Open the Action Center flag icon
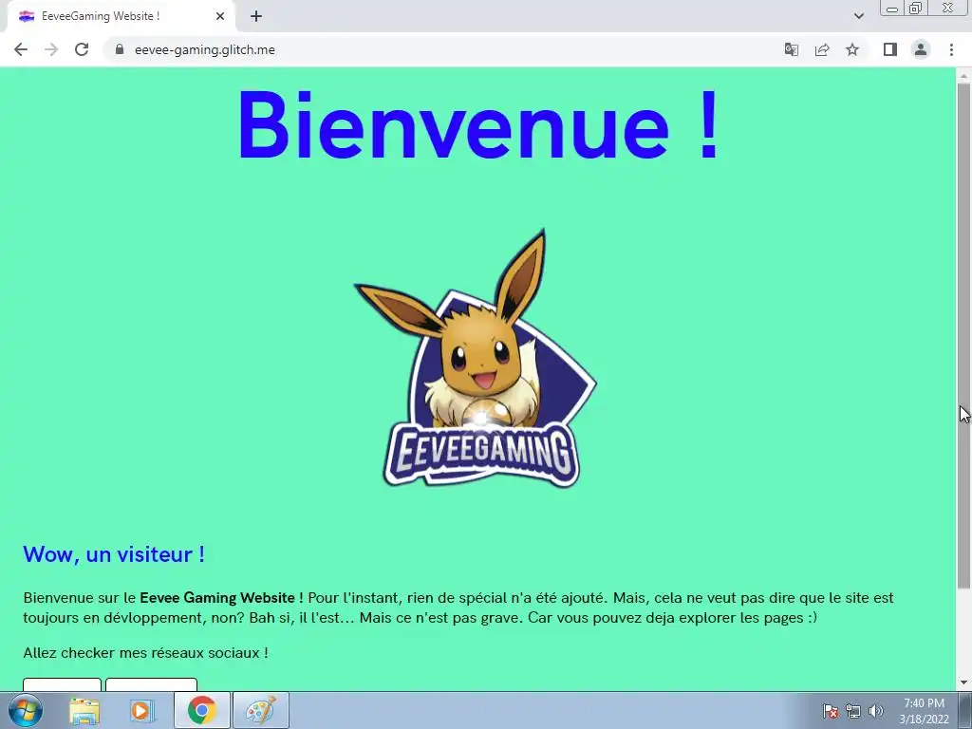Image resolution: width=972 pixels, height=729 pixels. pyautogui.click(x=831, y=711)
